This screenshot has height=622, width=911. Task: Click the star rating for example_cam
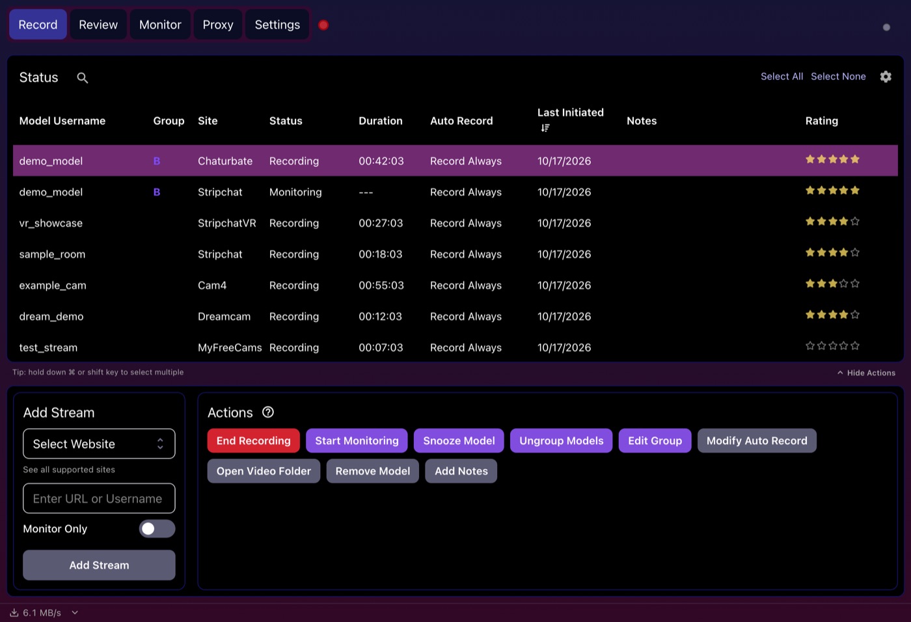click(x=832, y=284)
